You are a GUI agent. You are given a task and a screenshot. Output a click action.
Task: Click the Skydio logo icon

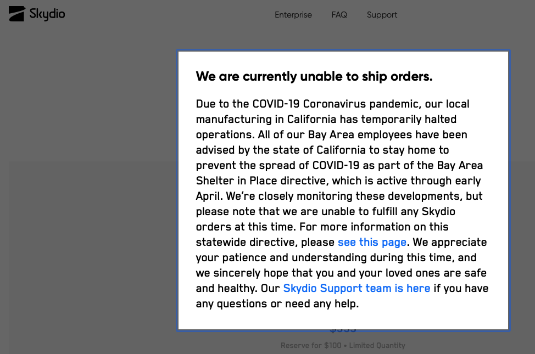[16, 14]
